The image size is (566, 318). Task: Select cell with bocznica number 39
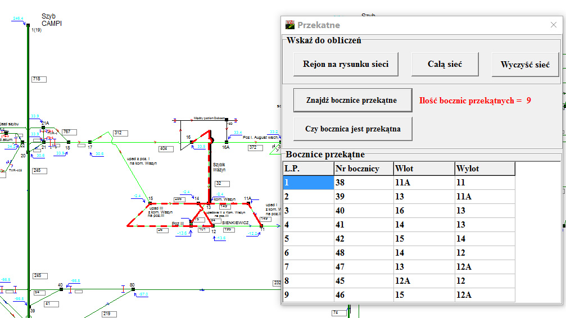364,197
